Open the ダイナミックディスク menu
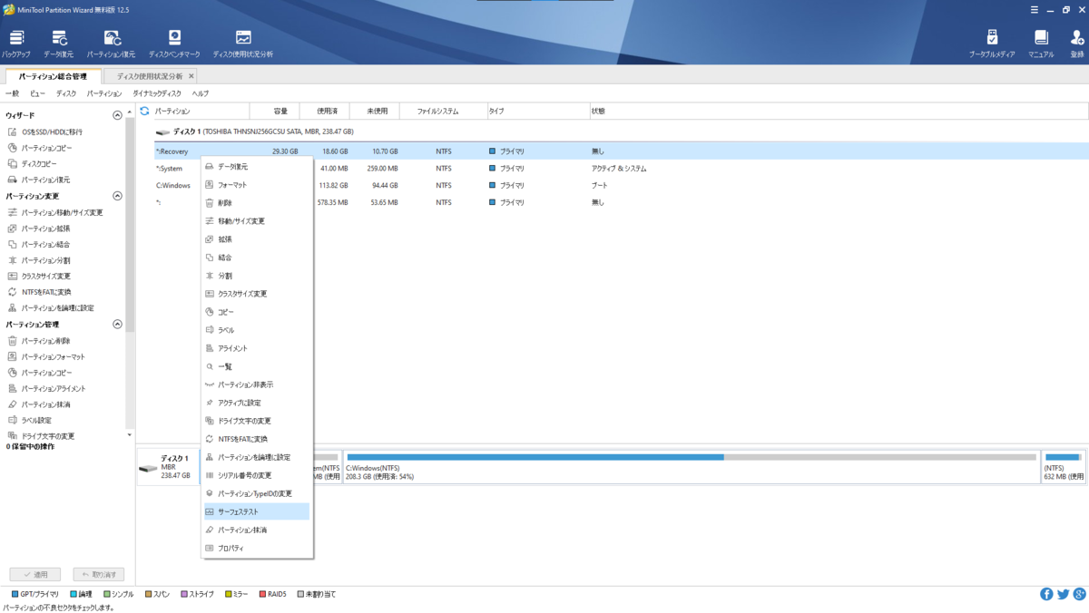This screenshot has height=613, width=1089. click(x=157, y=93)
